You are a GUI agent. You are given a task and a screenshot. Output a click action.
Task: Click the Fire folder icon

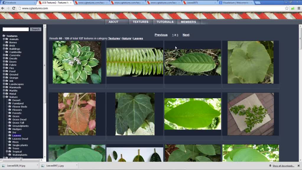pos(7,68)
